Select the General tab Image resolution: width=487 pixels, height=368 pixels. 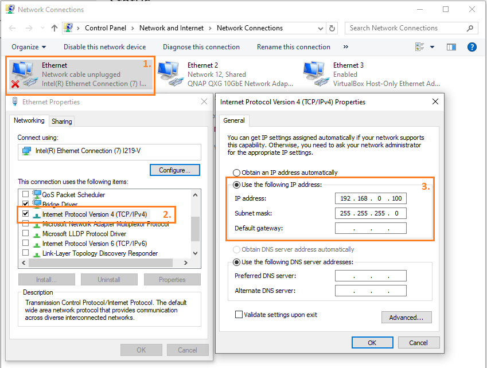click(x=234, y=120)
